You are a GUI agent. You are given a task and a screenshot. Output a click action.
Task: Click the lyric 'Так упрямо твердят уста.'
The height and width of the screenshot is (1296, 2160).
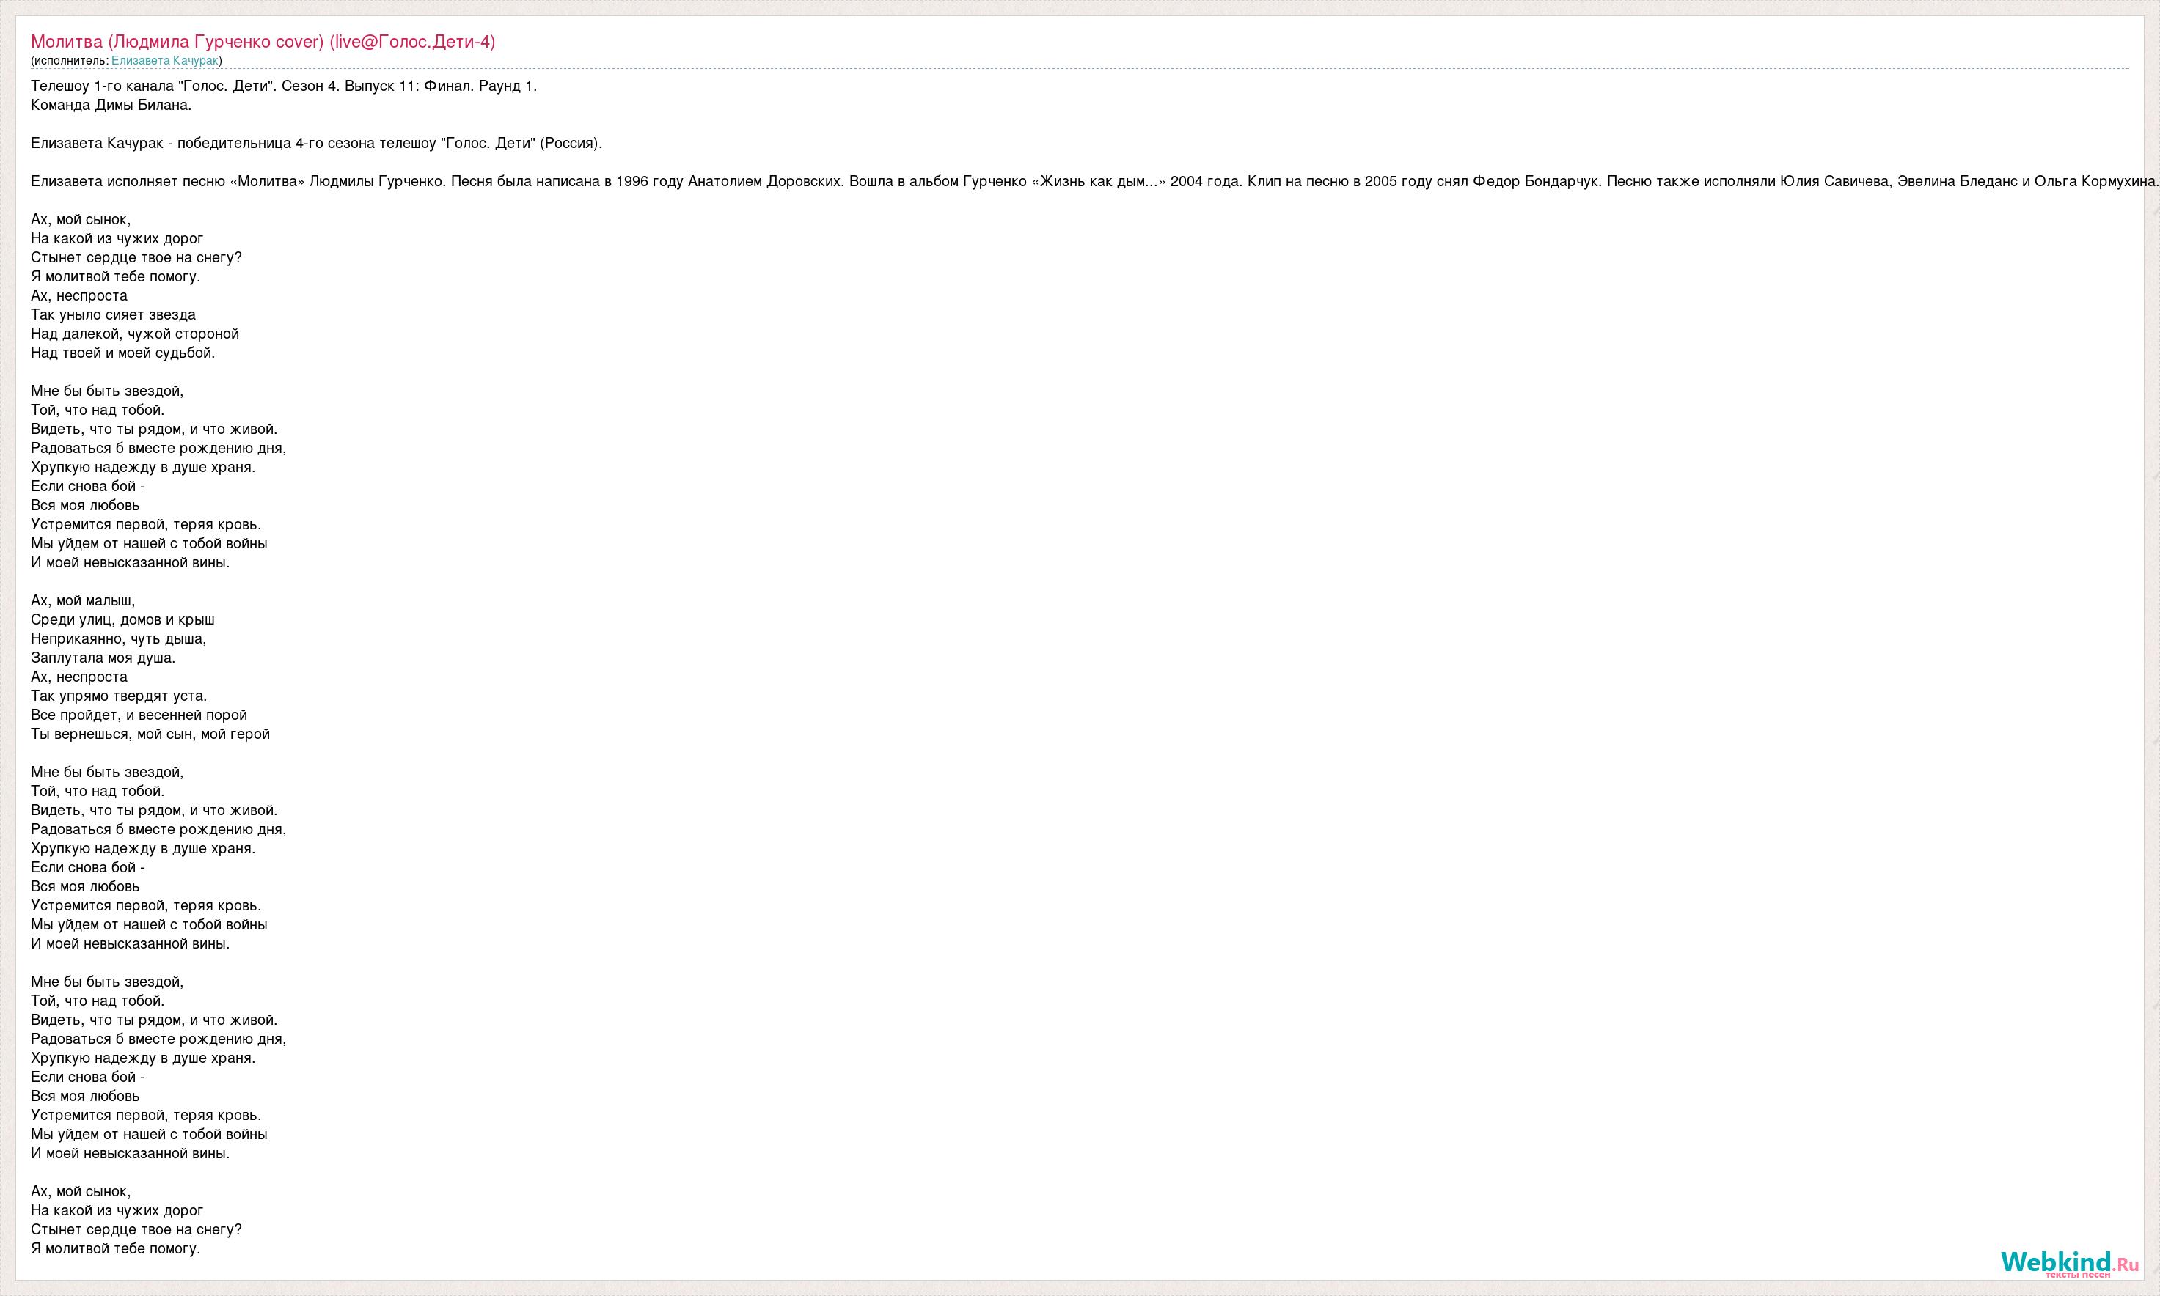(118, 696)
